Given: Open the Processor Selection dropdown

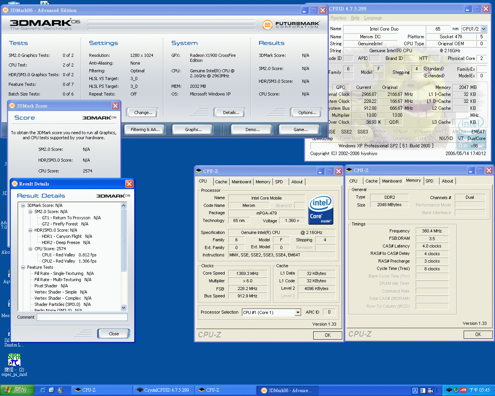Looking at the screenshot, I should pos(298,312).
